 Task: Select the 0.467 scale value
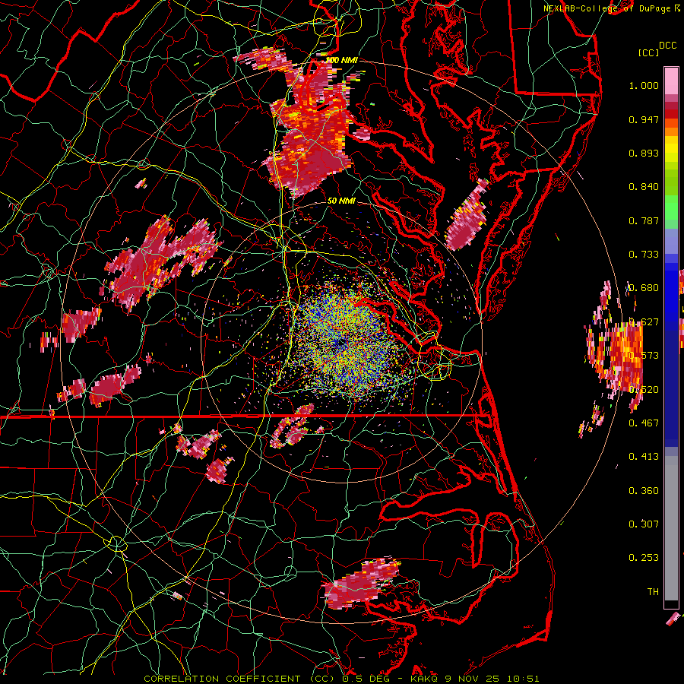[x=644, y=423]
